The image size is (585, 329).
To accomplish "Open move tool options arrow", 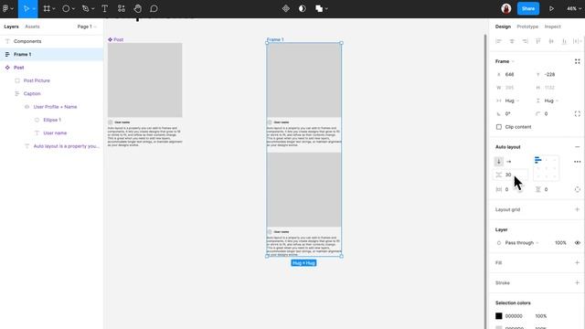I will point(34,9).
